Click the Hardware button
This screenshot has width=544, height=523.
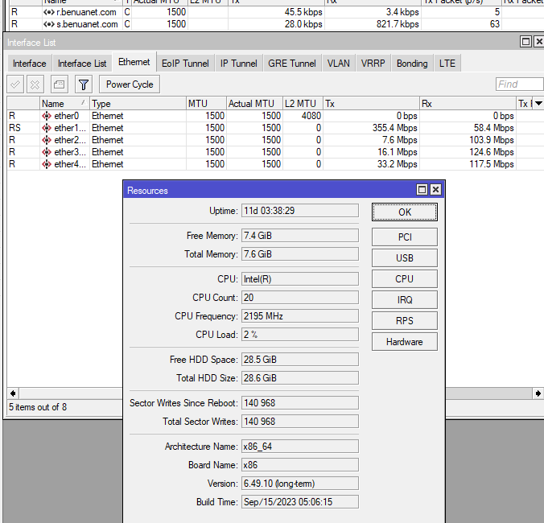[404, 341]
